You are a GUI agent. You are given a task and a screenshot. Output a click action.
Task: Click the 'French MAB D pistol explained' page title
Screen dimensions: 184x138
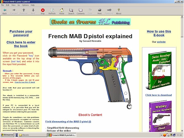(x=90, y=36)
